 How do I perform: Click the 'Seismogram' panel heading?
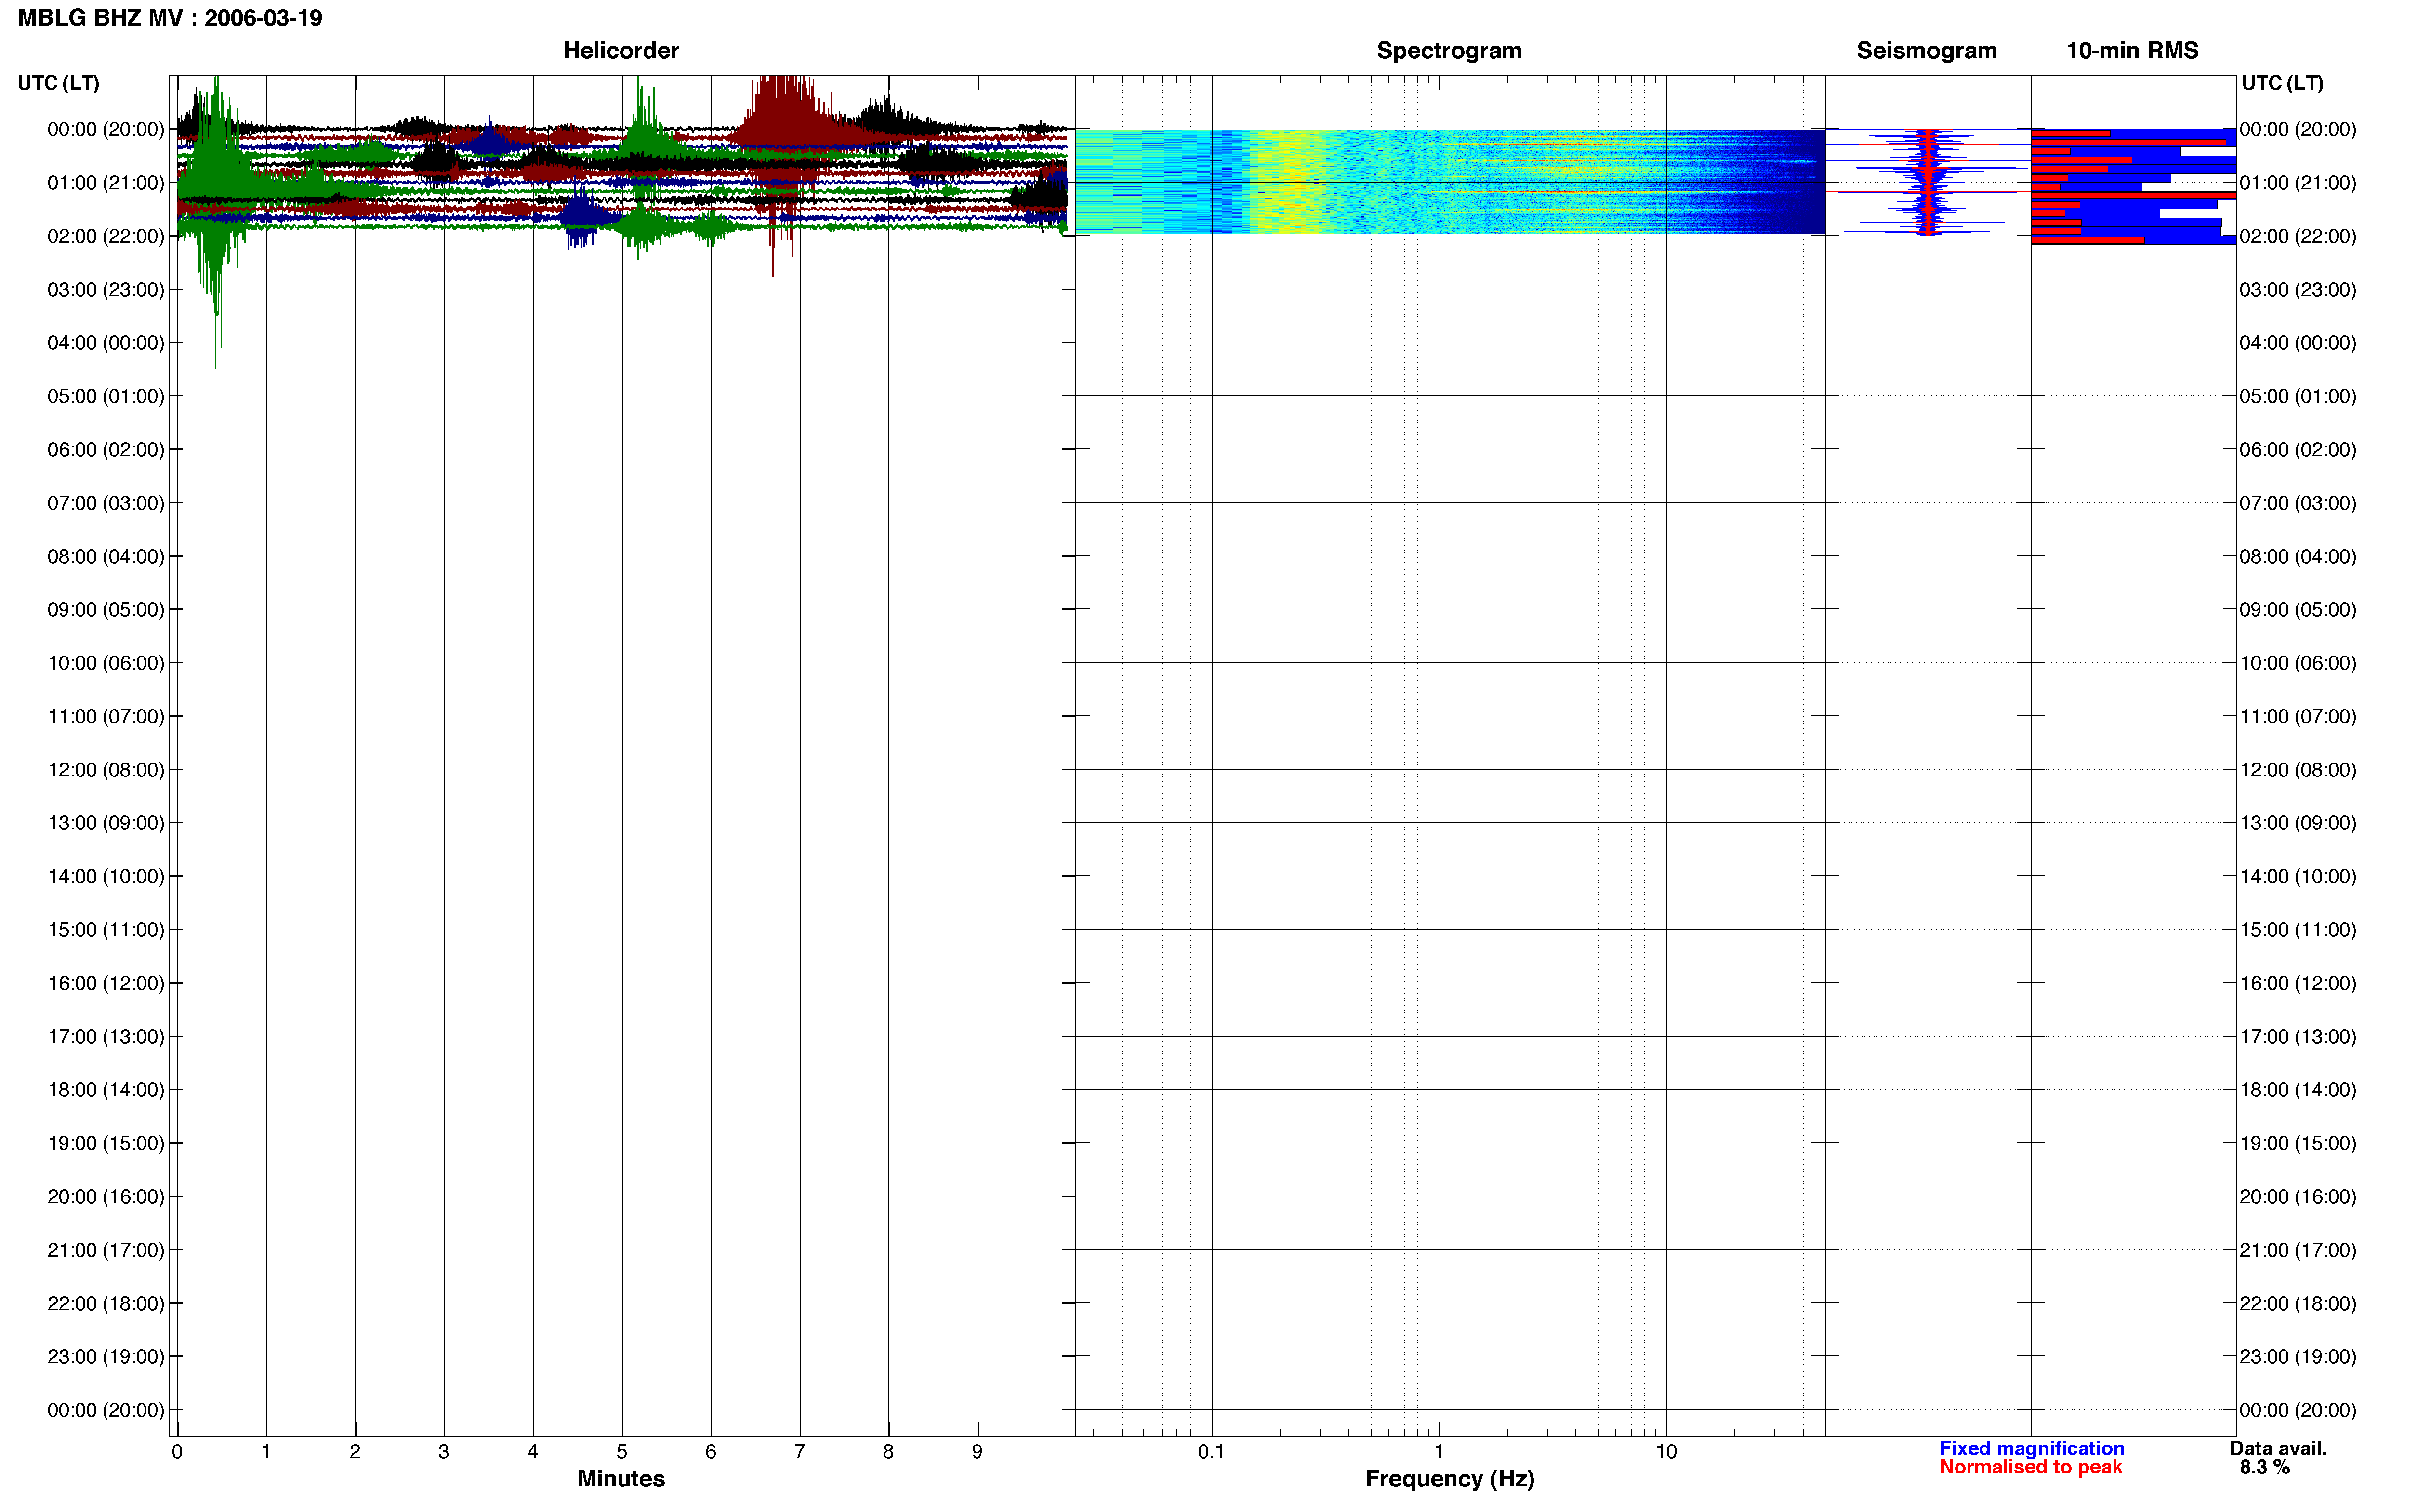click(x=1926, y=50)
